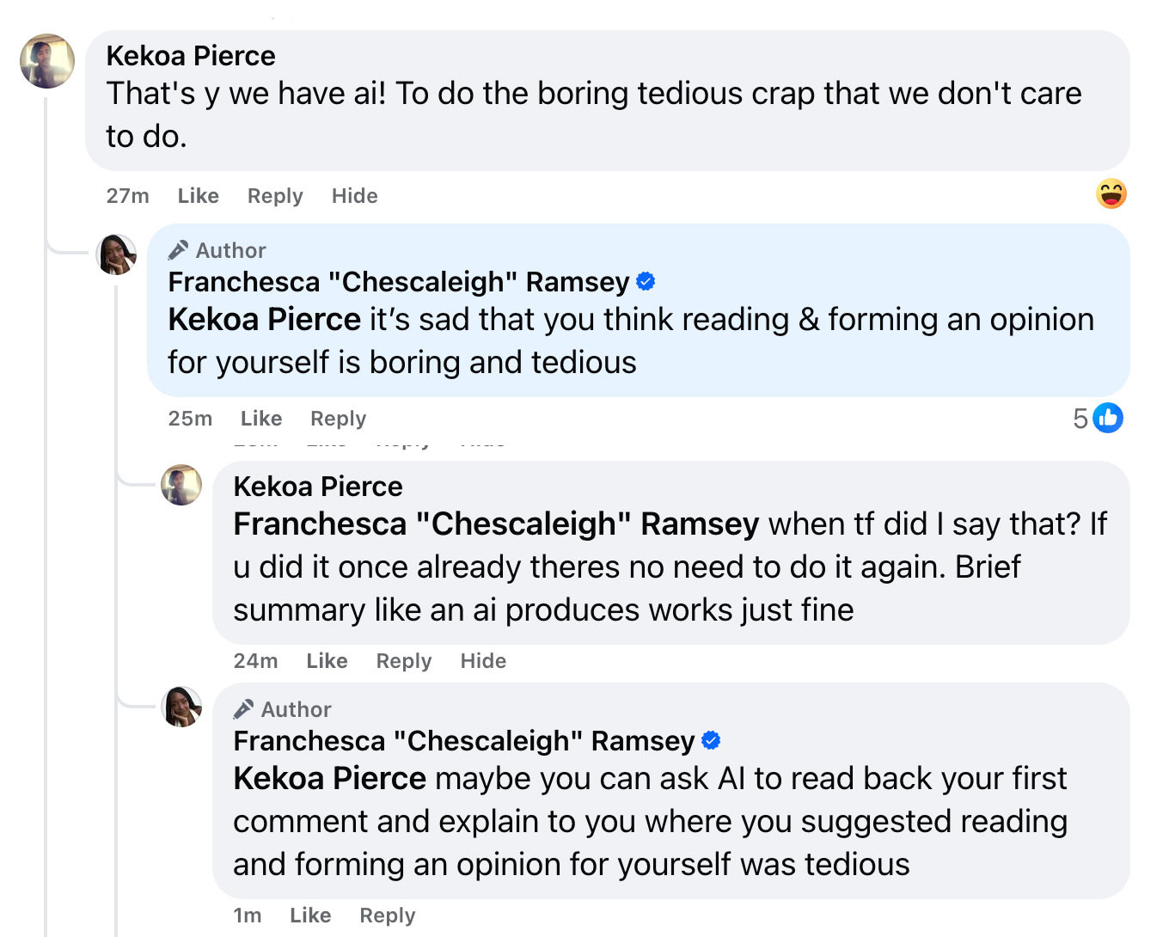Click the blue thumbs-up reaction icon showing 5

point(1107,418)
